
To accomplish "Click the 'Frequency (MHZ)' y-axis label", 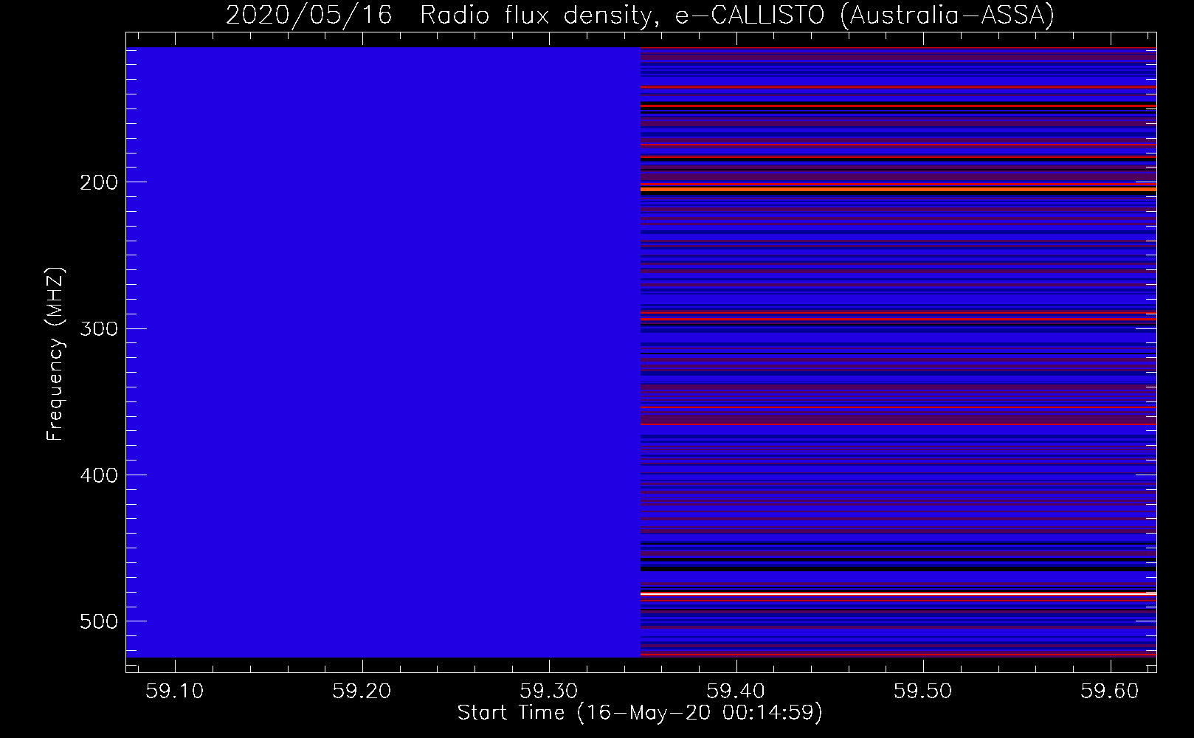I will (x=56, y=354).
